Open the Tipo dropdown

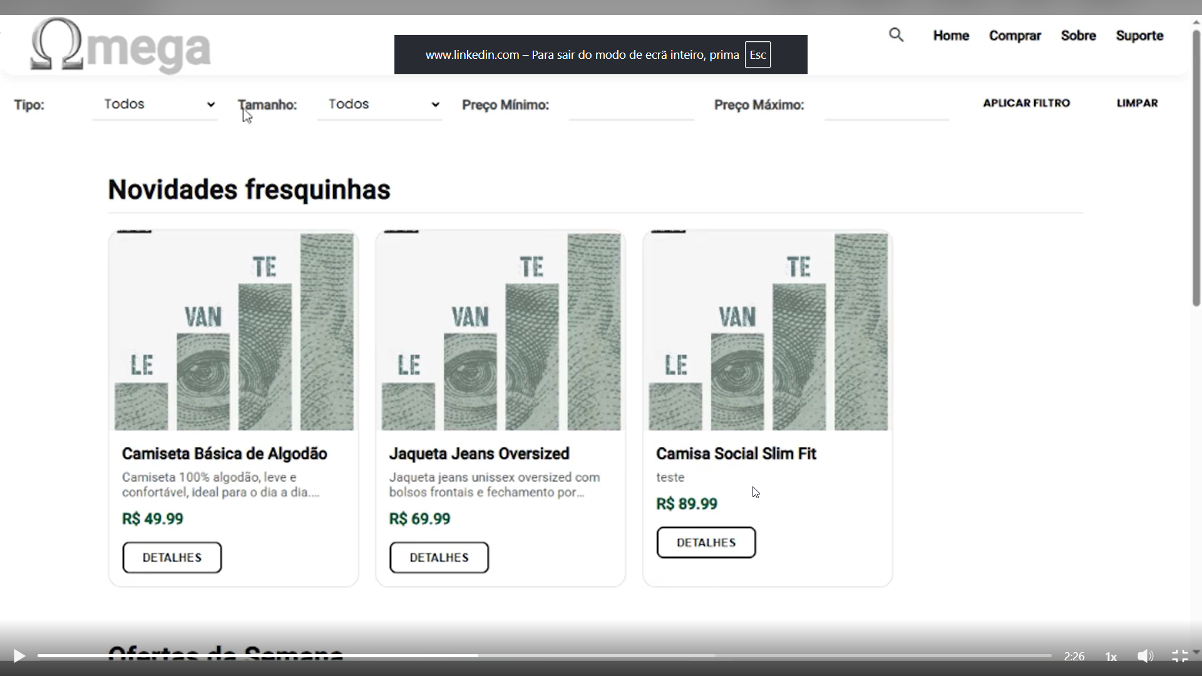pyautogui.click(x=155, y=105)
